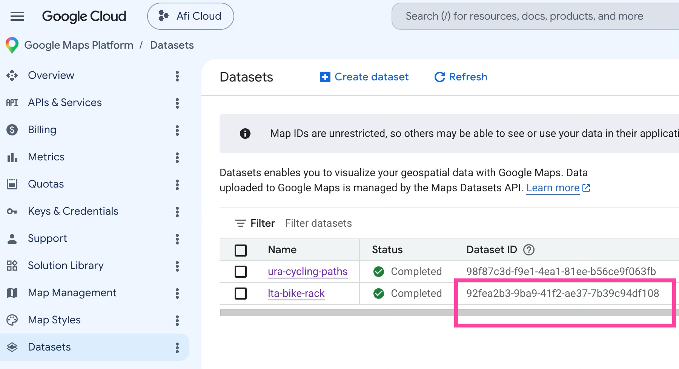The image size is (679, 369).
Task: Open Support three-dot options
Action: [x=177, y=239]
